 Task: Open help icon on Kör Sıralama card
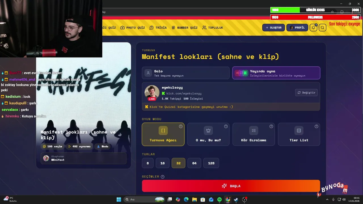(271, 126)
